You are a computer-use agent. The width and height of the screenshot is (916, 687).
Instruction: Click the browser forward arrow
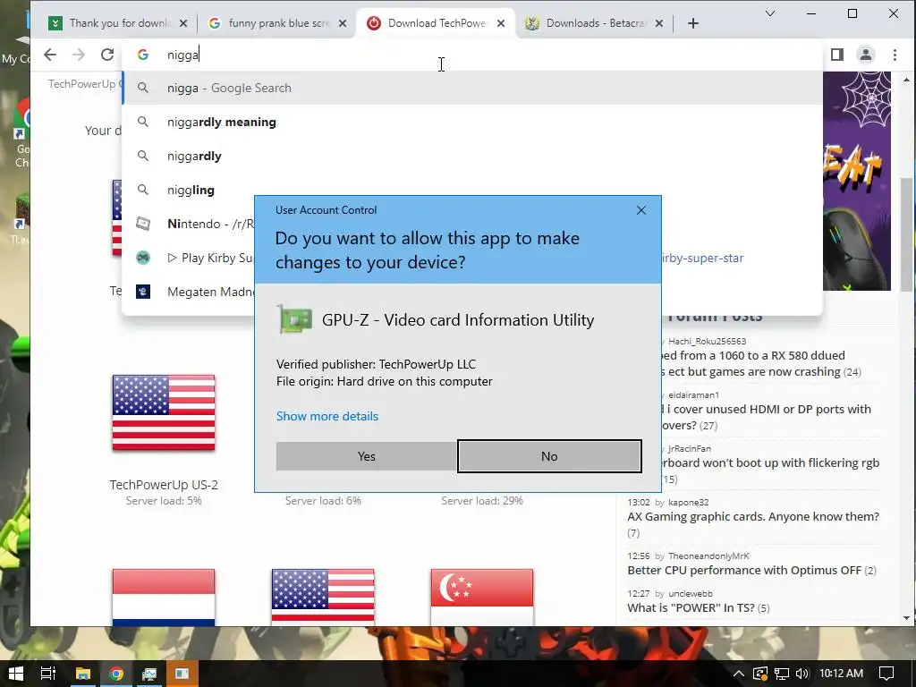[79, 55]
